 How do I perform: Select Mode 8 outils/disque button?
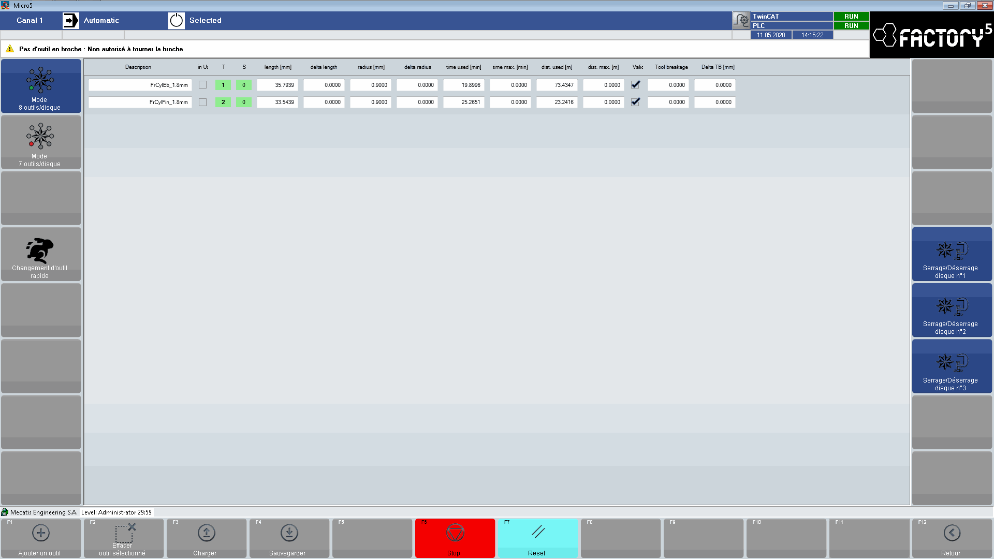click(41, 86)
